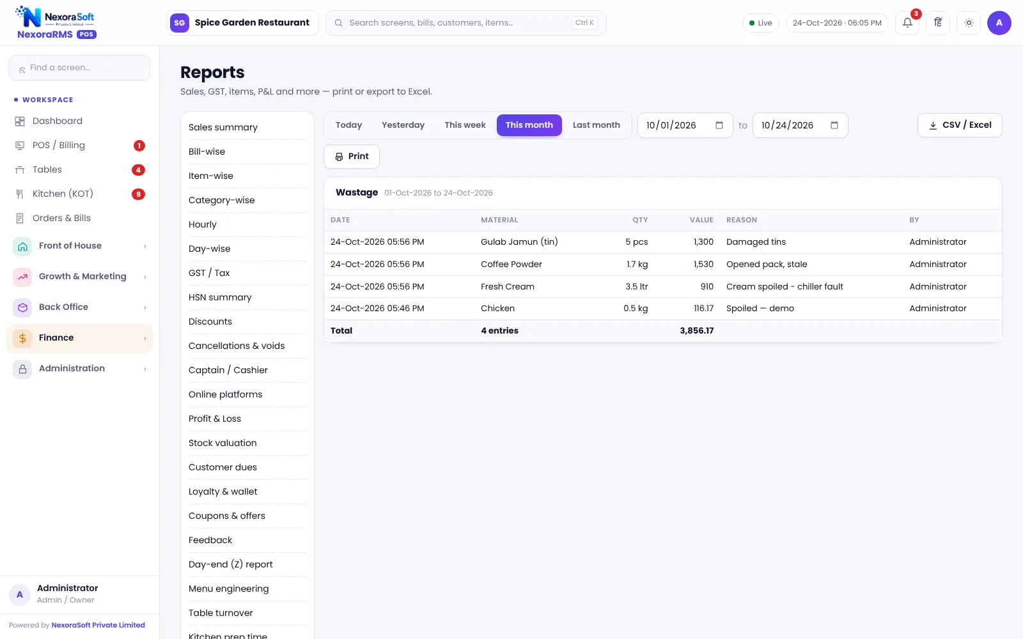Click the Cream spoiled - chiller fault reason

[785, 287]
